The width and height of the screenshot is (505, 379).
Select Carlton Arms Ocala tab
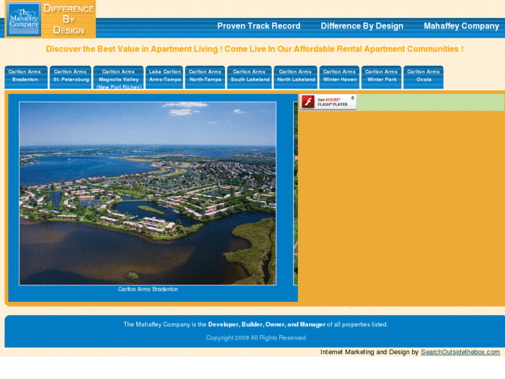(x=424, y=77)
